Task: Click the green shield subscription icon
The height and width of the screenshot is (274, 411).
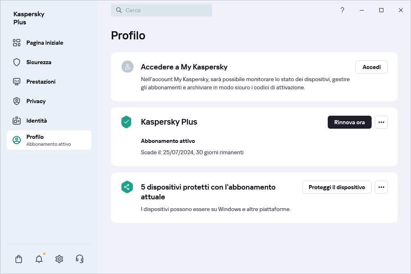Action: pos(126,122)
